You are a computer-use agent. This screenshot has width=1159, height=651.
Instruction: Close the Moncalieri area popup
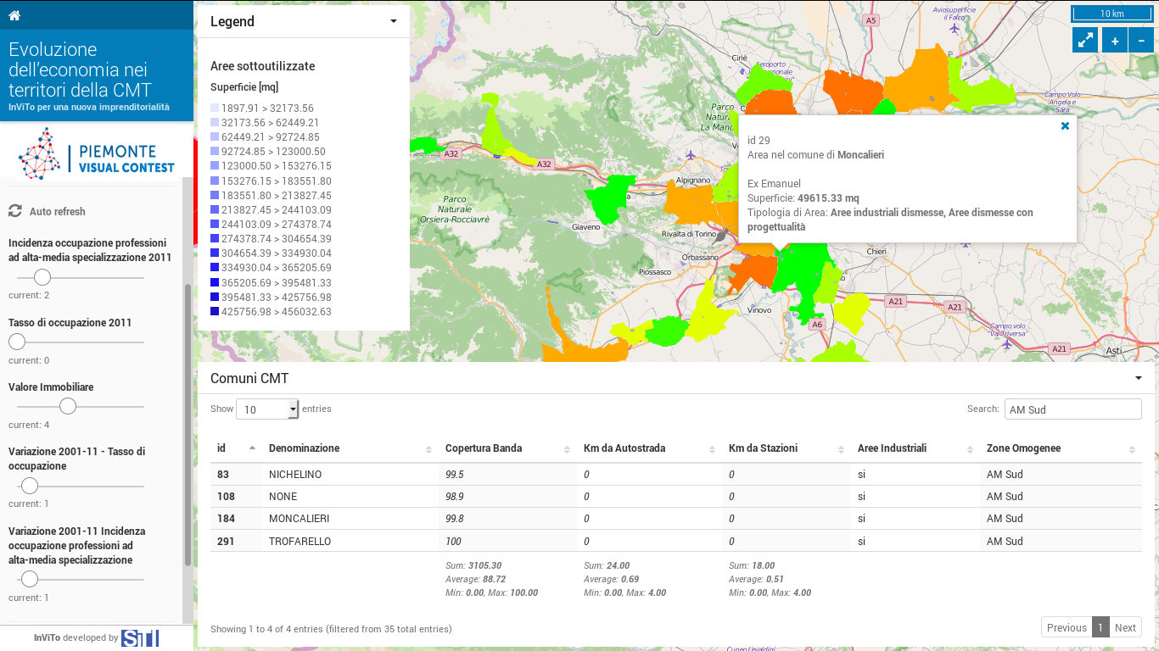(x=1065, y=125)
